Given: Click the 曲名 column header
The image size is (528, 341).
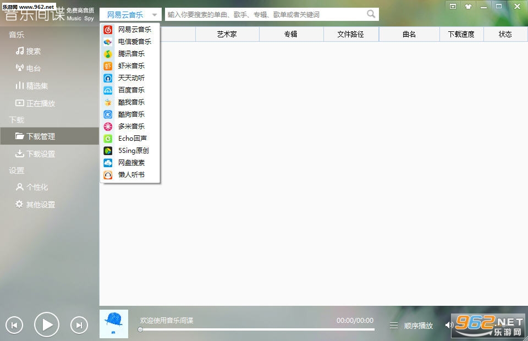Looking at the screenshot, I should (409, 34).
